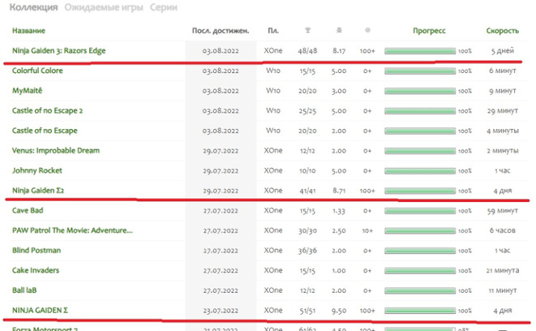Select 4 минуты speed value
This screenshot has width=536, height=331.
(x=503, y=131)
